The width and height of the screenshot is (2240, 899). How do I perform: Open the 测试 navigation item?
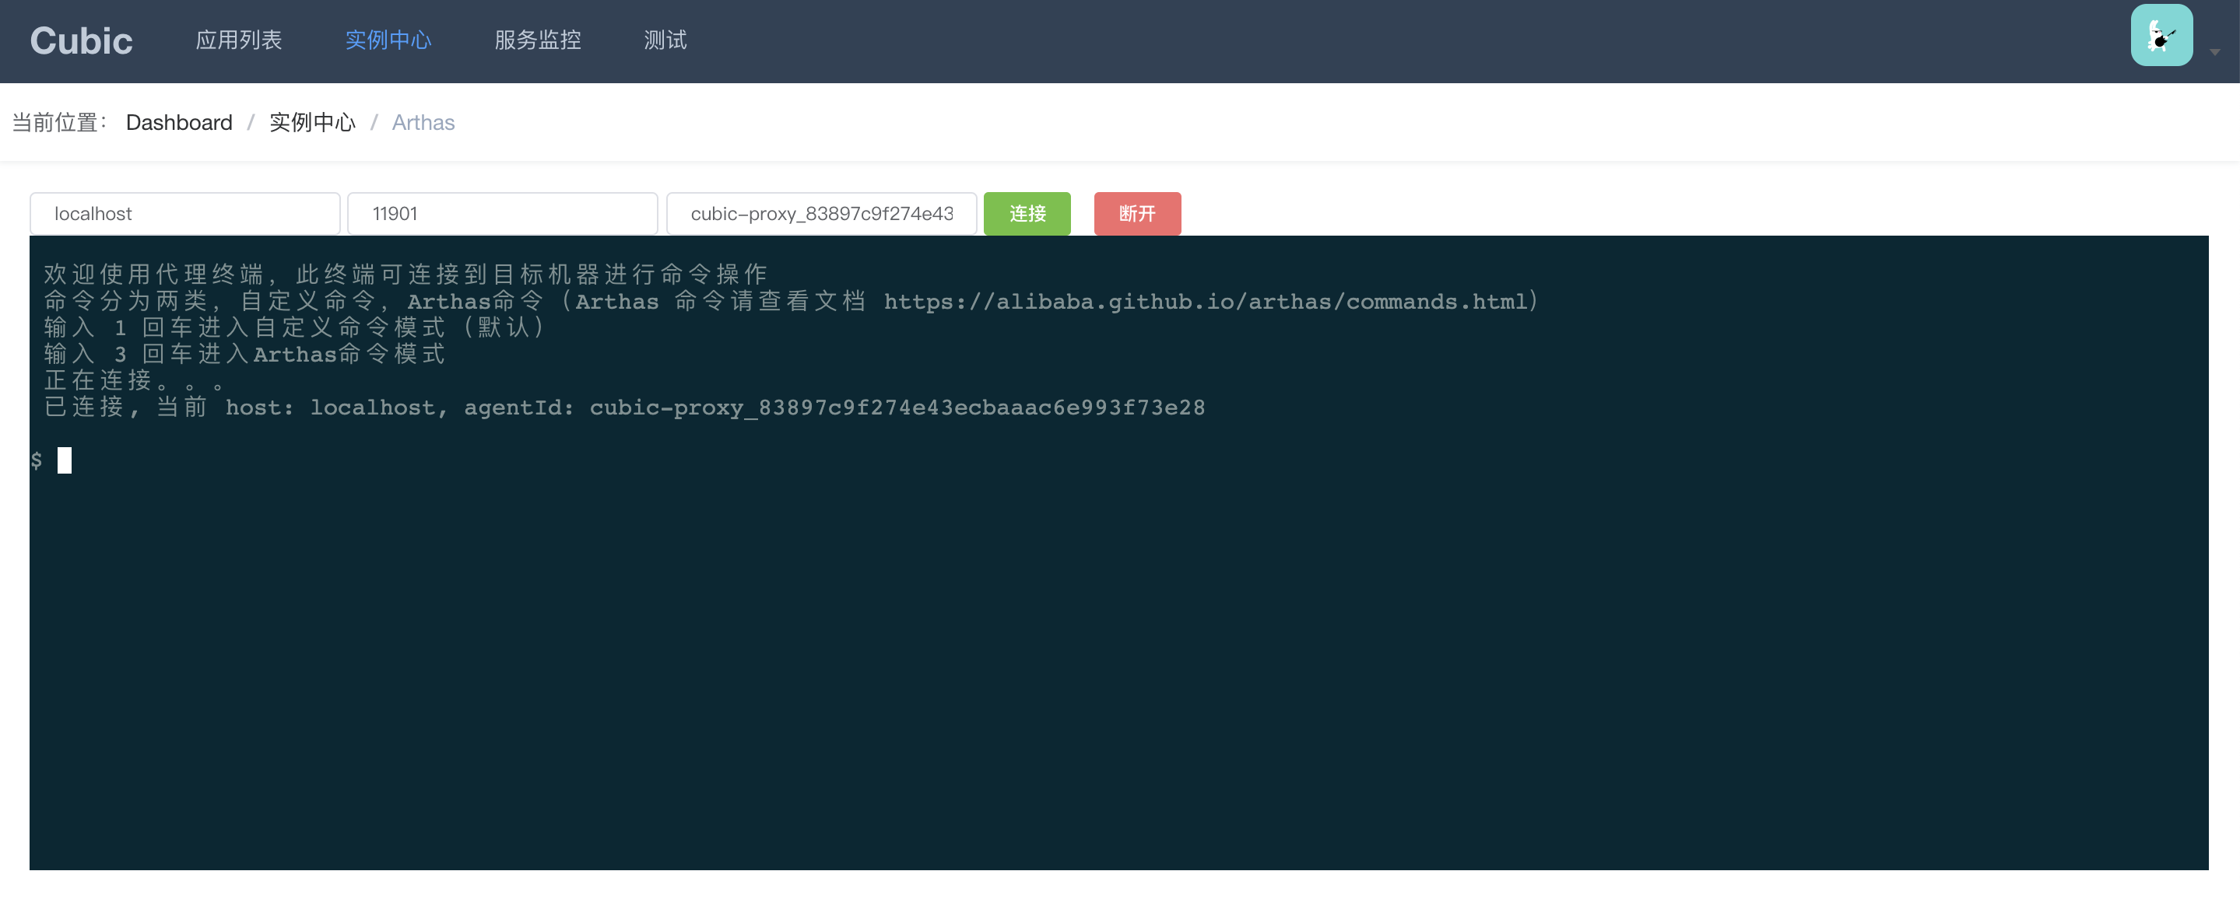665,40
